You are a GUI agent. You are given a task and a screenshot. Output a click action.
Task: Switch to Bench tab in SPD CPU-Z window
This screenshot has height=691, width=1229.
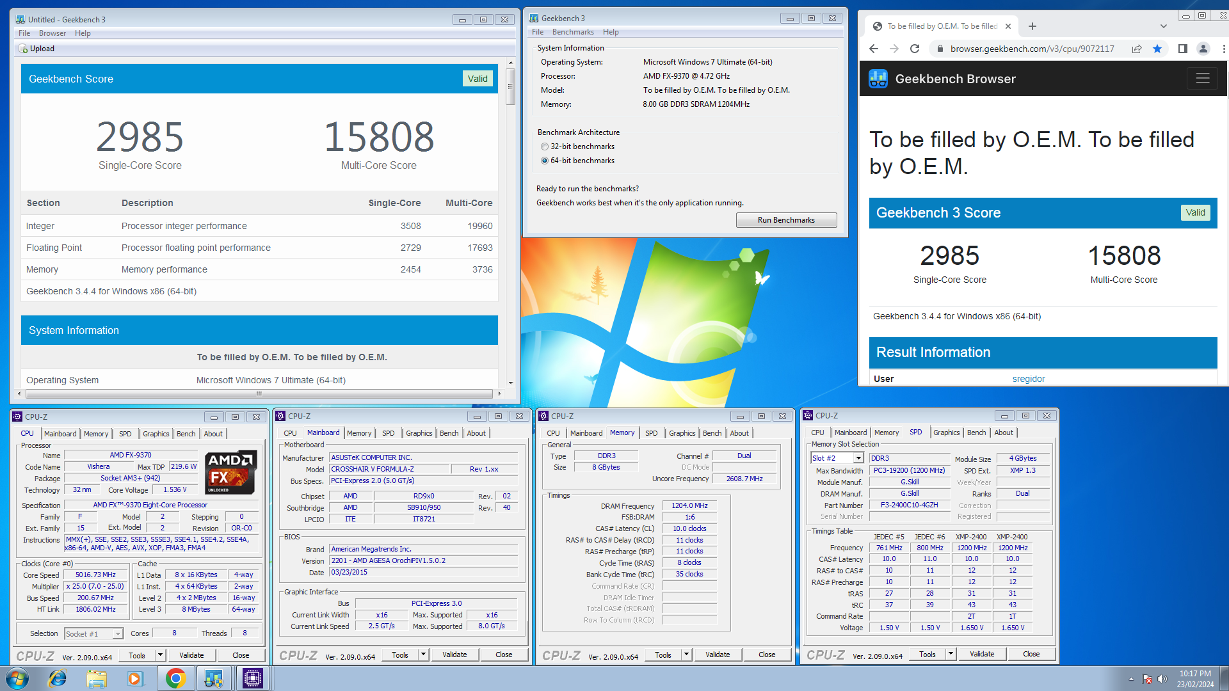tap(976, 433)
